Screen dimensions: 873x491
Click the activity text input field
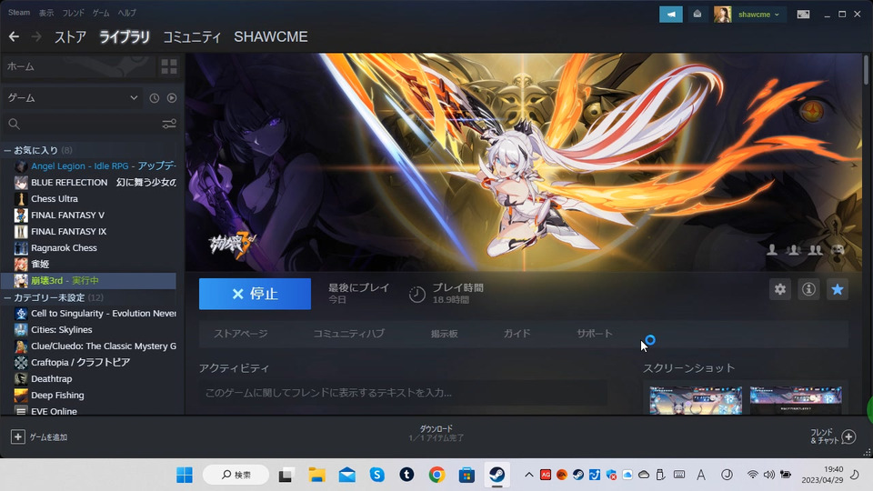click(404, 393)
